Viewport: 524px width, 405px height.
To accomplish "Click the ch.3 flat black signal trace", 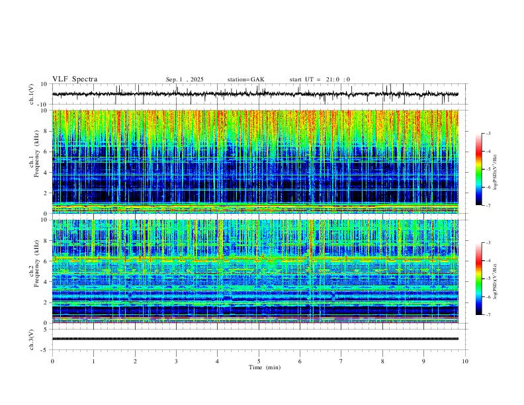I will point(255,339).
